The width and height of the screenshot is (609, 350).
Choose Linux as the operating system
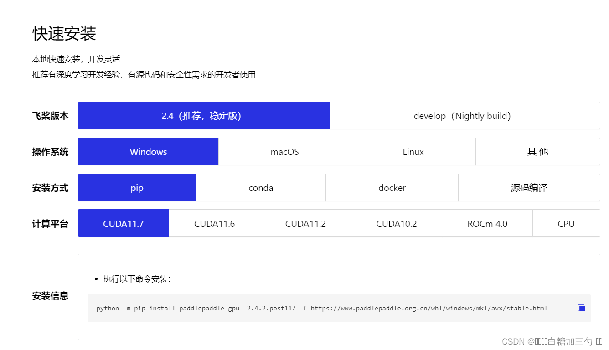413,151
